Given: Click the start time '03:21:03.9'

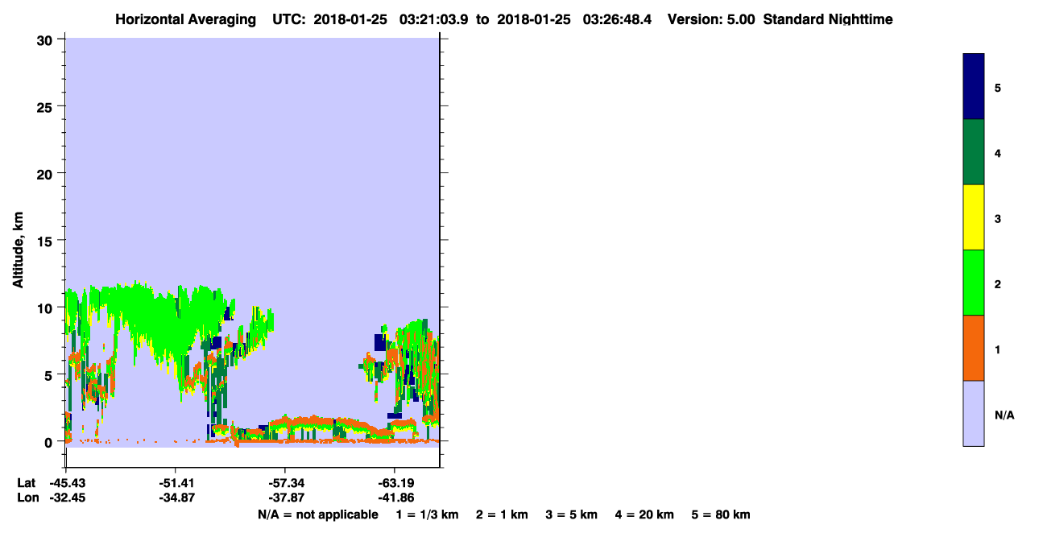Looking at the screenshot, I should (x=434, y=19).
